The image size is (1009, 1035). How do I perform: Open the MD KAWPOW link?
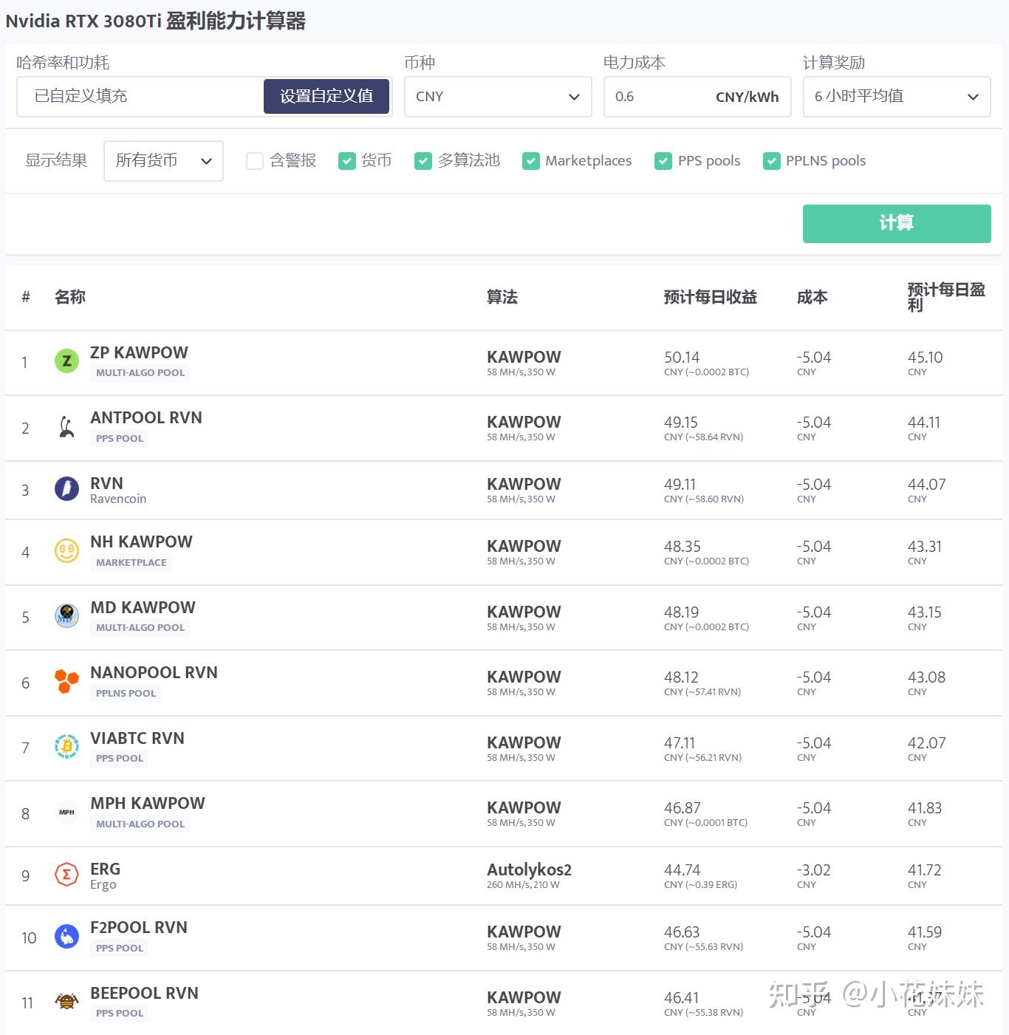(143, 607)
